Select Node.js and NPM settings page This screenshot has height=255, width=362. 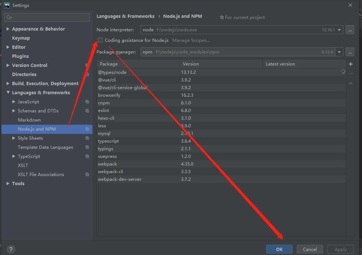coord(47,129)
